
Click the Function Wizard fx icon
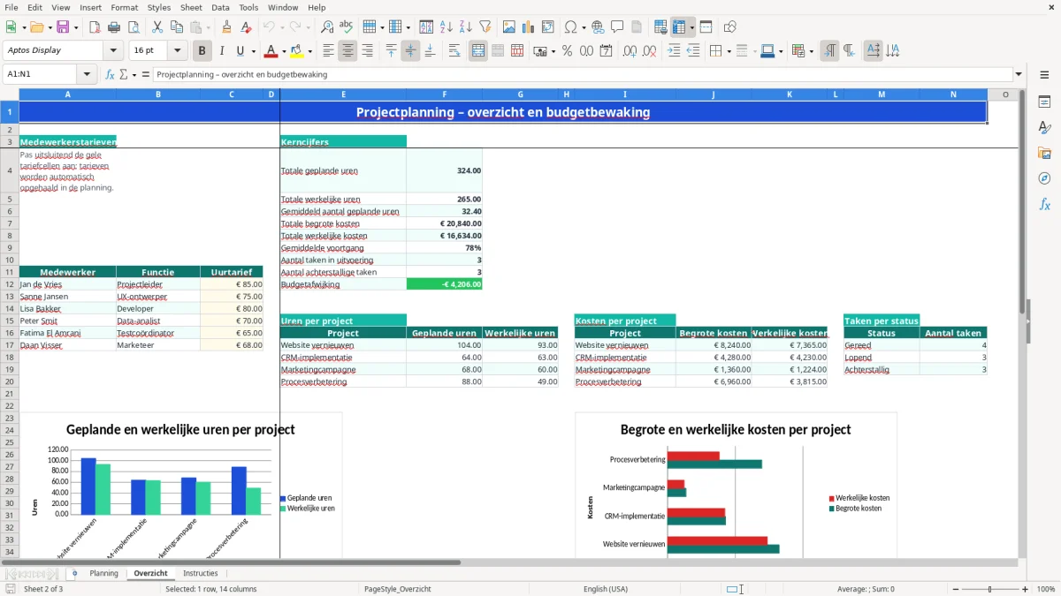[110, 74]
